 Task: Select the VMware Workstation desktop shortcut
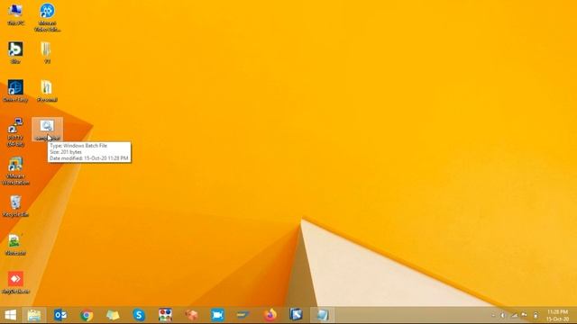[x=15, y=171]
